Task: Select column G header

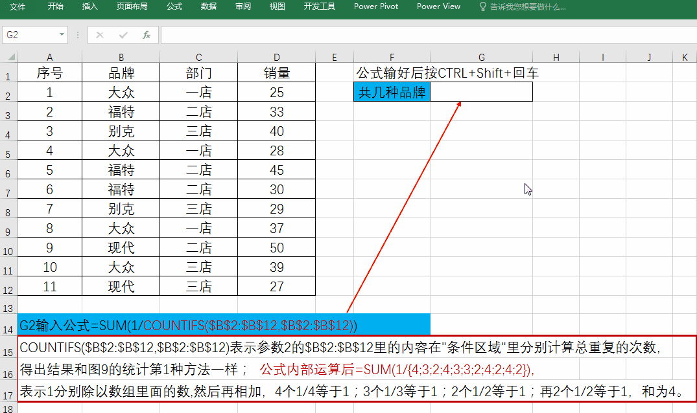Action: [x=481, y=57]
